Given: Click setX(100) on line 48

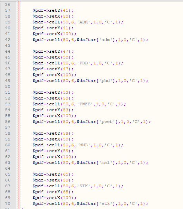Looking at the screenshot, I should coord(61,75).
